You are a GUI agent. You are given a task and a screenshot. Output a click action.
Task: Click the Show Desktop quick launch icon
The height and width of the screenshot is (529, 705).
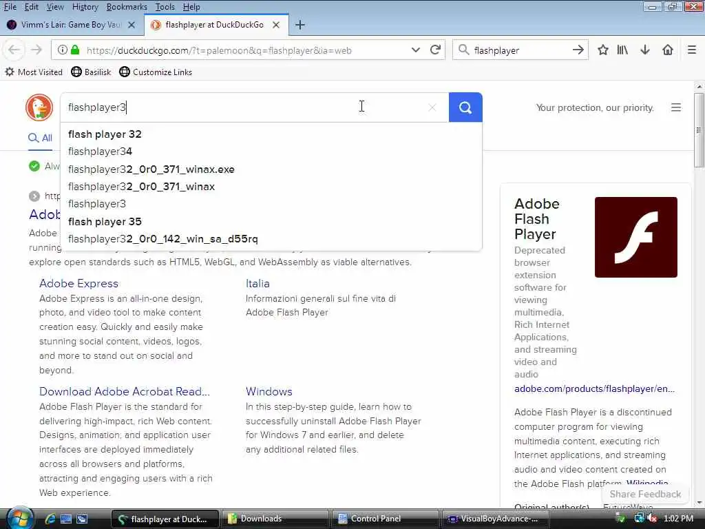pos(66,519)
